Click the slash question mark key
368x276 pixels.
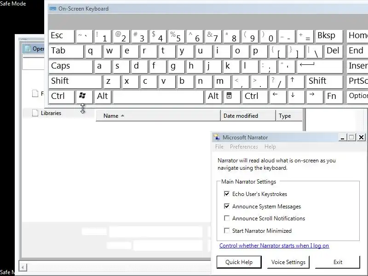click(278, 82)
